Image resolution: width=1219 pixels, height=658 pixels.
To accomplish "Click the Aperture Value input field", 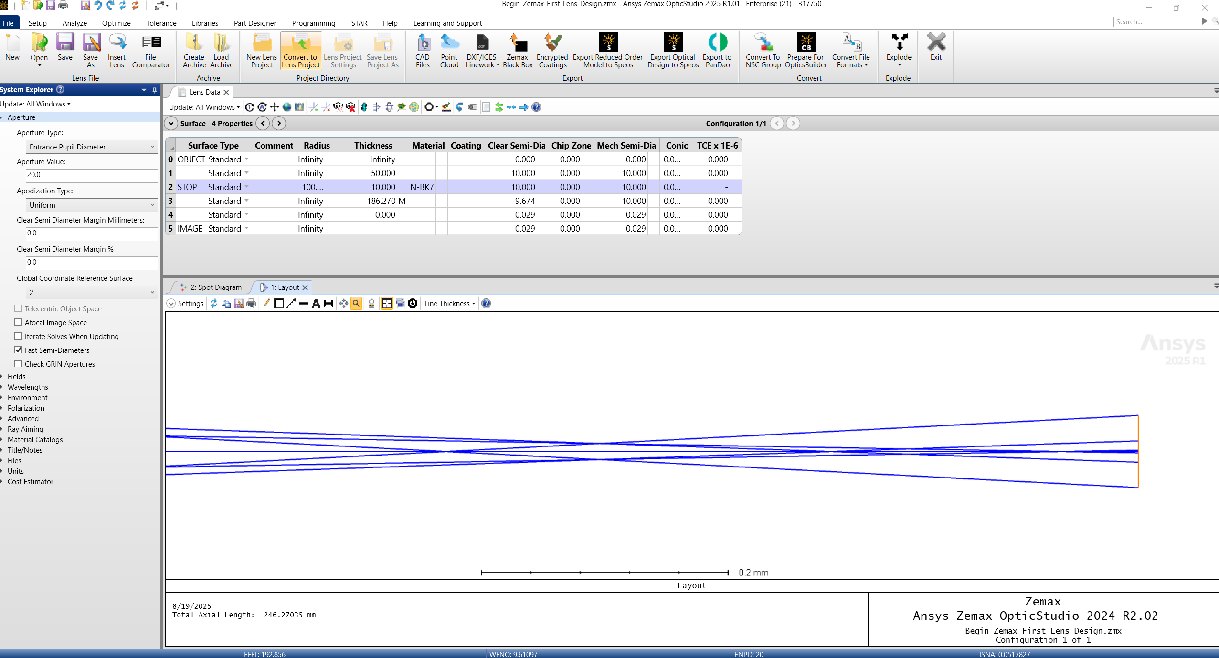I will [x=92, y=175].
